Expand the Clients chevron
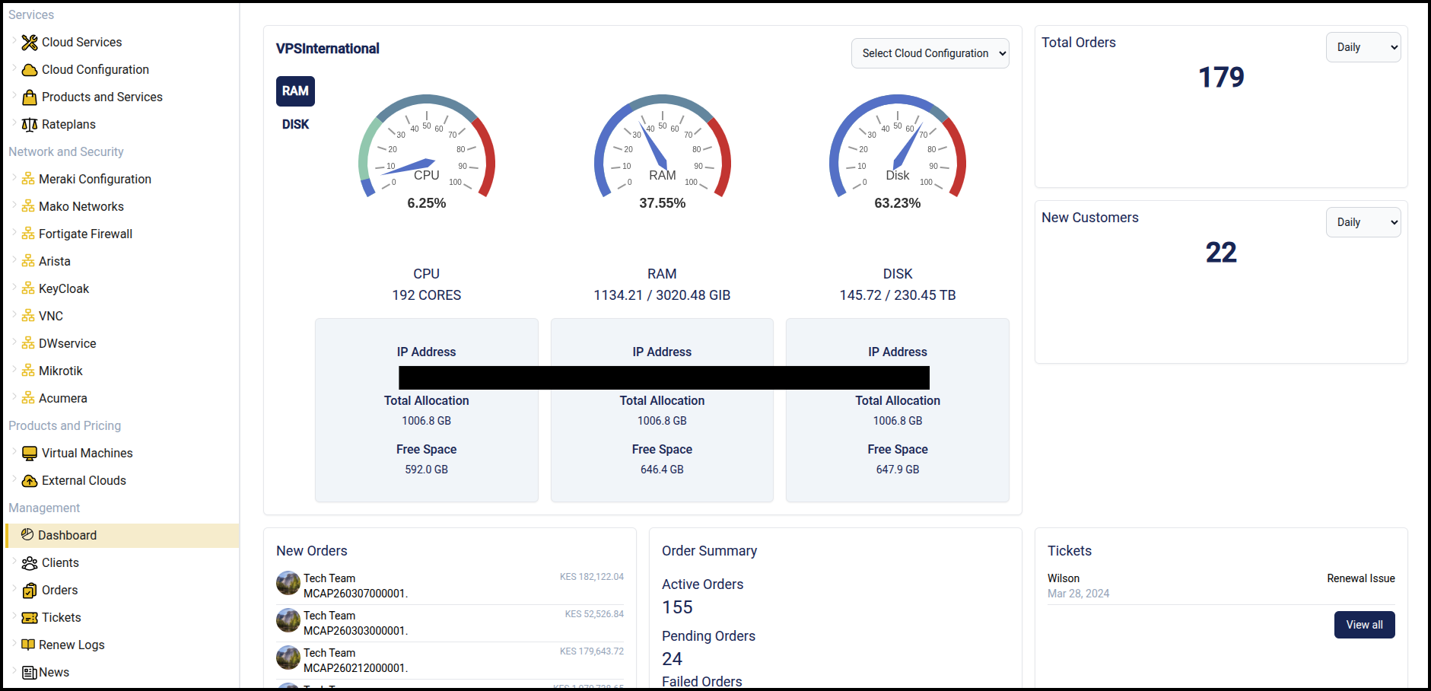The image size is (1431, 691). [14, 562]
